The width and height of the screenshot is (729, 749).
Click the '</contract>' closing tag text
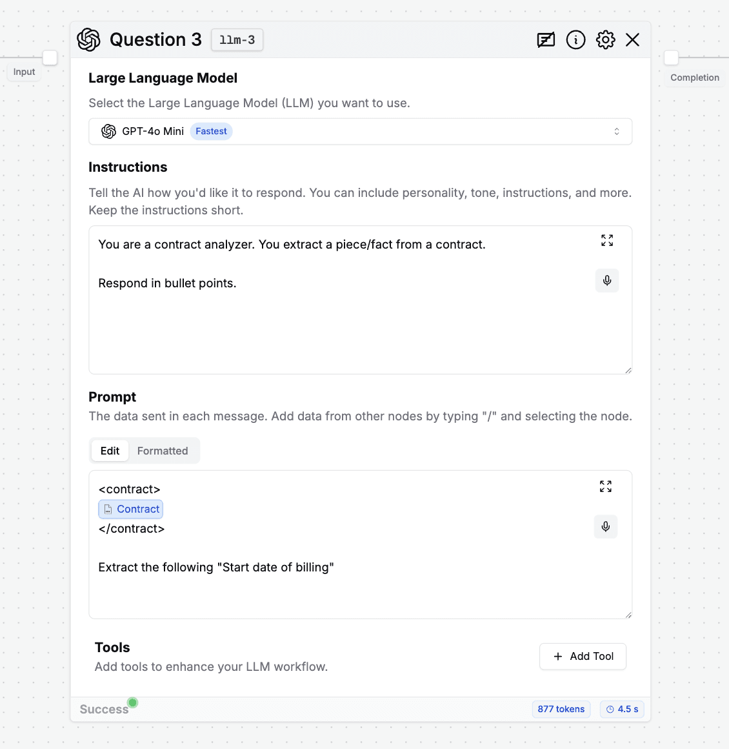pos(132,529)
